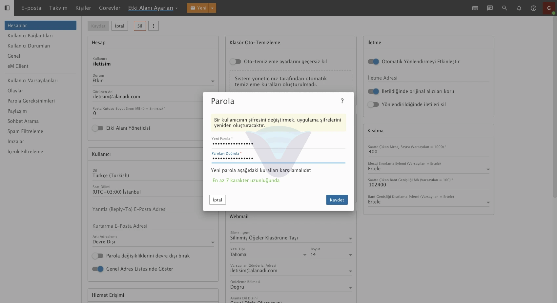Screen dimensions: 557x303
Task: Expand the Yeni button dropdown arrow
Action: point(212,8)
